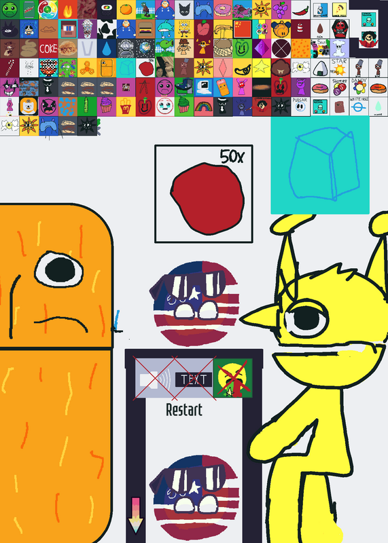Image resolution: width=388 pixels, height=543 pixels.
Task: Click the Peashooter plant tile
Action: 164,48
